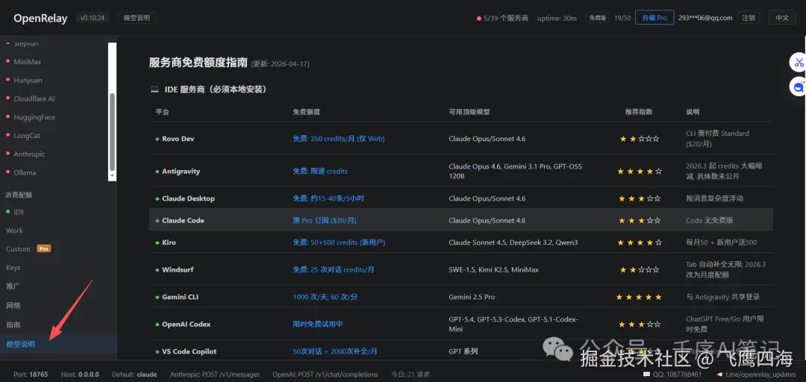Open link 免费: 限速 credits
806x382 pixels.
[x=320, y=171]
